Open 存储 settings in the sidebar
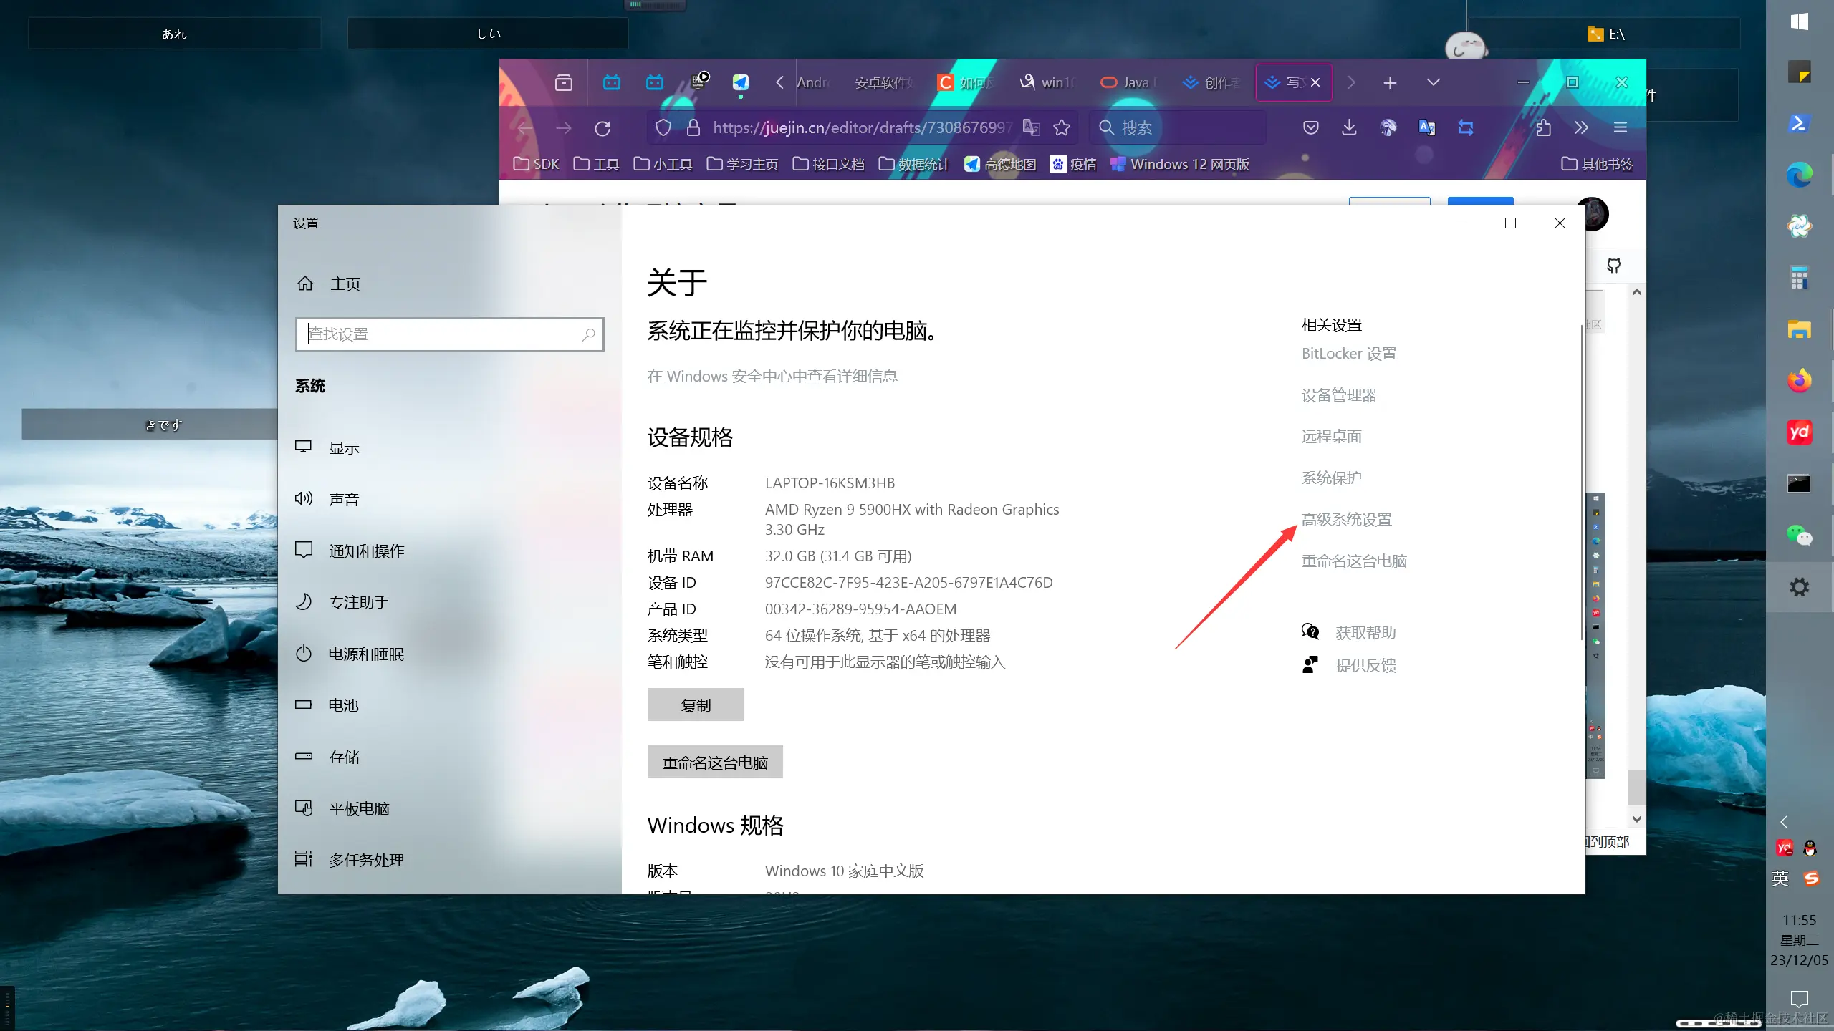The height and width of the screenshot is (1031, 1834). pos(342,756)
